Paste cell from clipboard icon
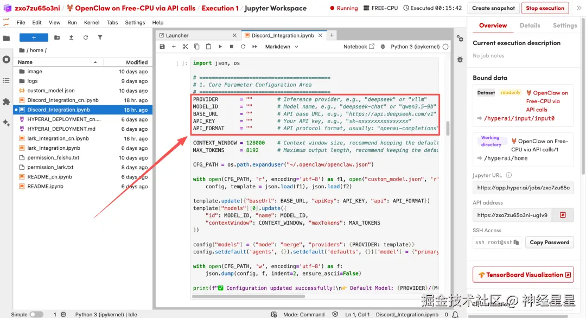 (208, 47)
